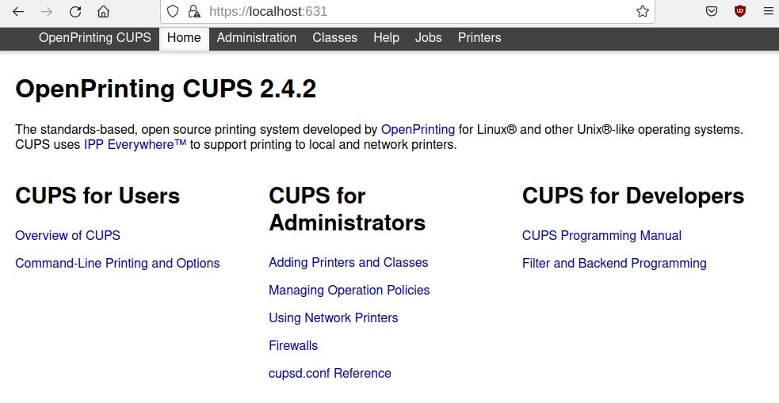Follow the OpenPrinting link in the intro
779x403 pixels.
tap(418, 130)
